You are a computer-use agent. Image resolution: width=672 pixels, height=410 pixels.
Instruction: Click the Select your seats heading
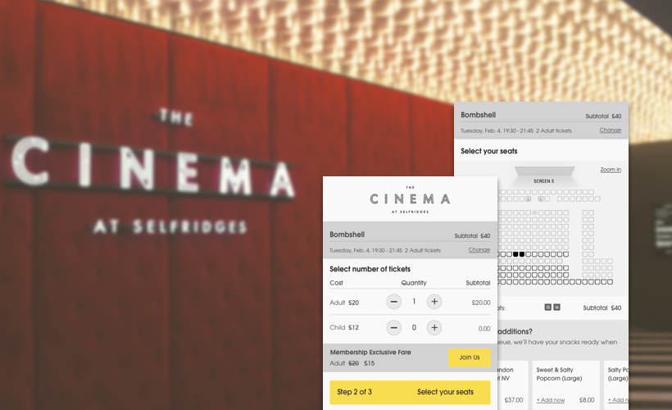pyautogui.click(x=489, y=152)
